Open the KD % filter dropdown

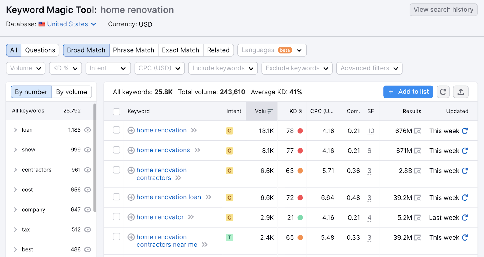(x=65, y=68)
